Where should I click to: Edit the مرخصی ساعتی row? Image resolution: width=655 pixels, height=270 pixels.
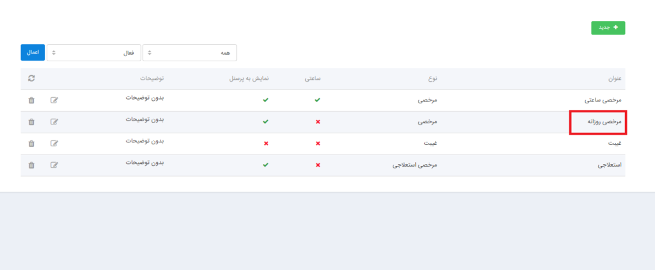click(x=54, y=100)
